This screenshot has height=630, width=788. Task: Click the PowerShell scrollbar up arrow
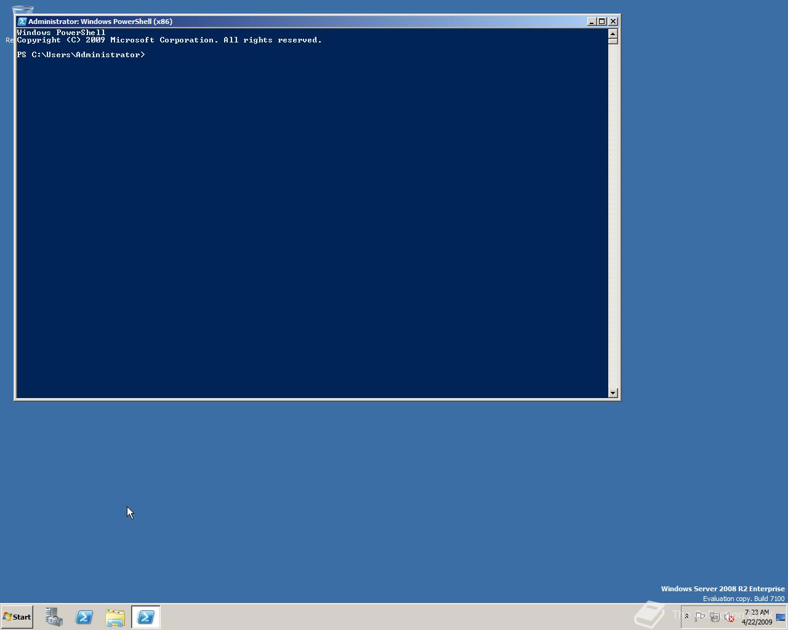pos(613,34)
